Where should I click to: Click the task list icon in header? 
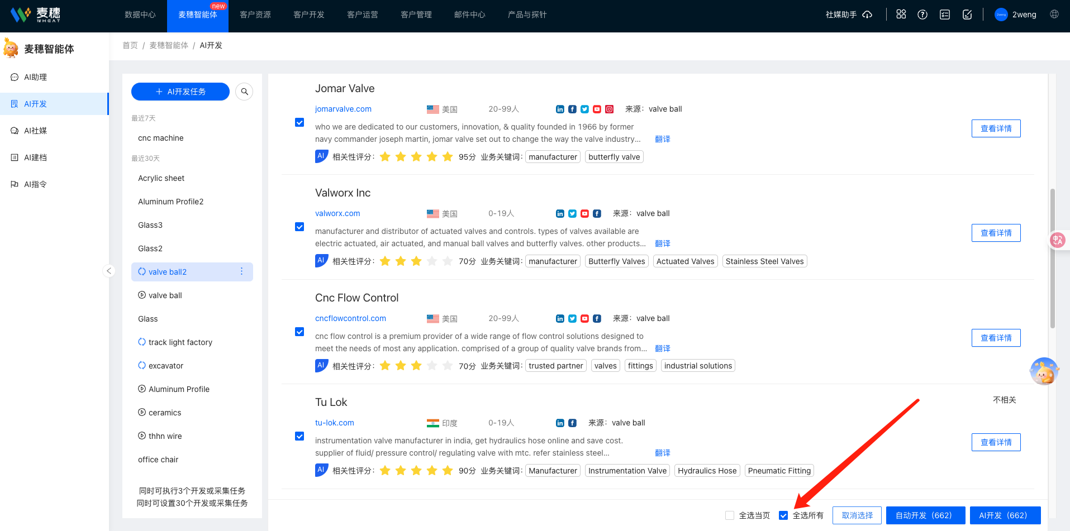(945, 15)
